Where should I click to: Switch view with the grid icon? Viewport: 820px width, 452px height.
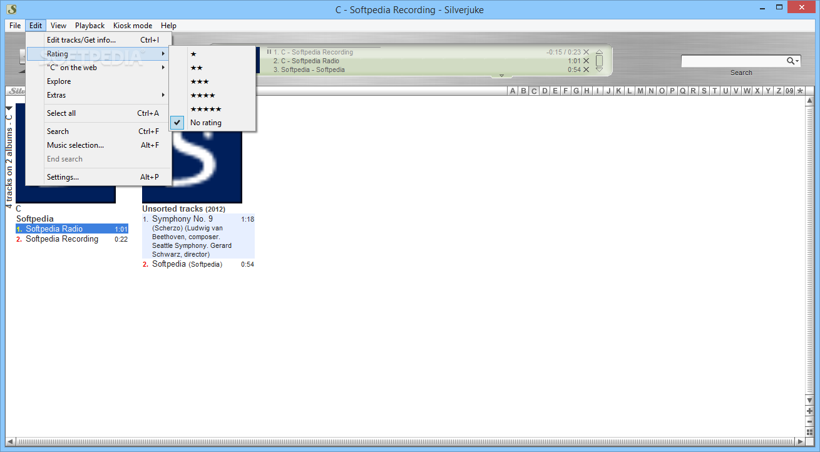809,431
